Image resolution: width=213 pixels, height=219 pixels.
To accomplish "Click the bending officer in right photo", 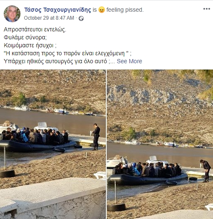I will click(x=205, y=171).
